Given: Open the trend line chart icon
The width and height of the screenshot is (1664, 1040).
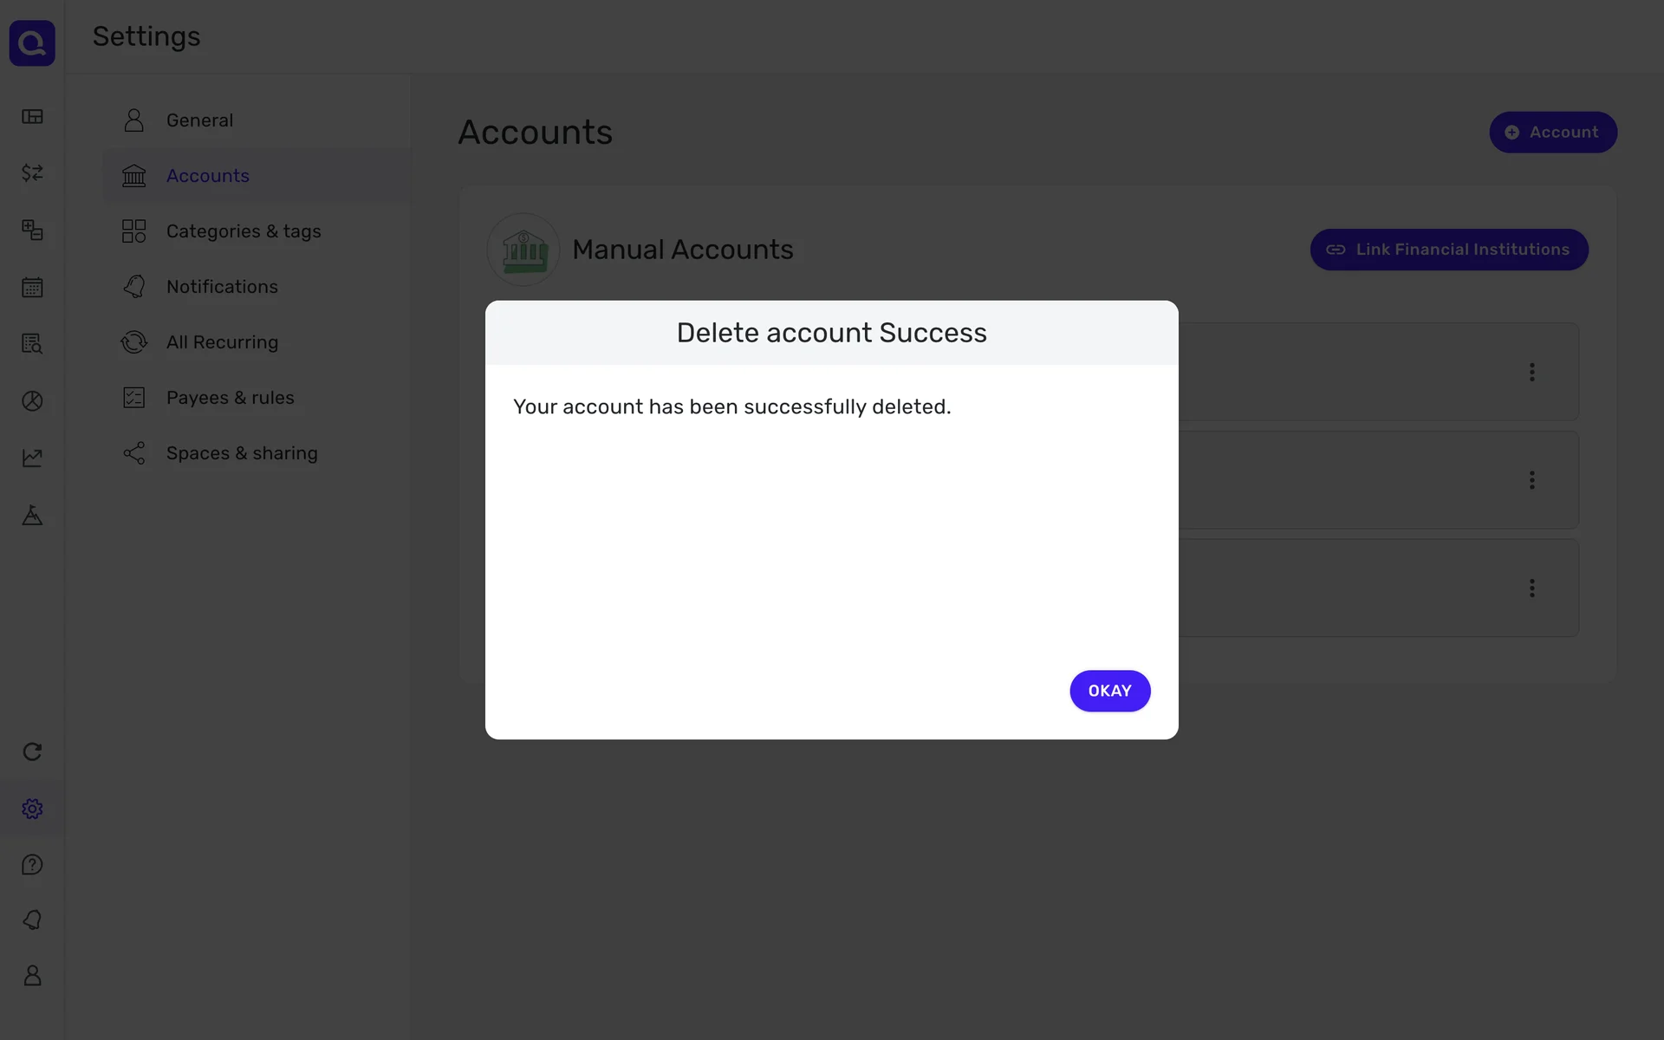Looking at the screenshot, I should [32, 458].
